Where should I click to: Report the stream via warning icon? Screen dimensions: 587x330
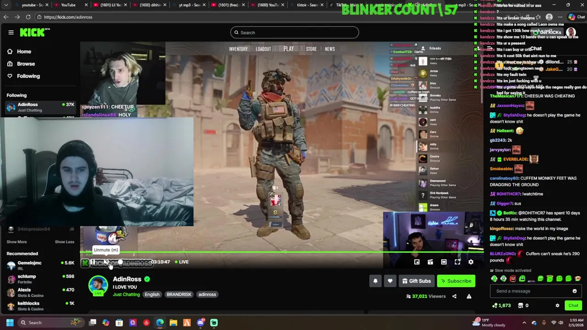(469, 297)
